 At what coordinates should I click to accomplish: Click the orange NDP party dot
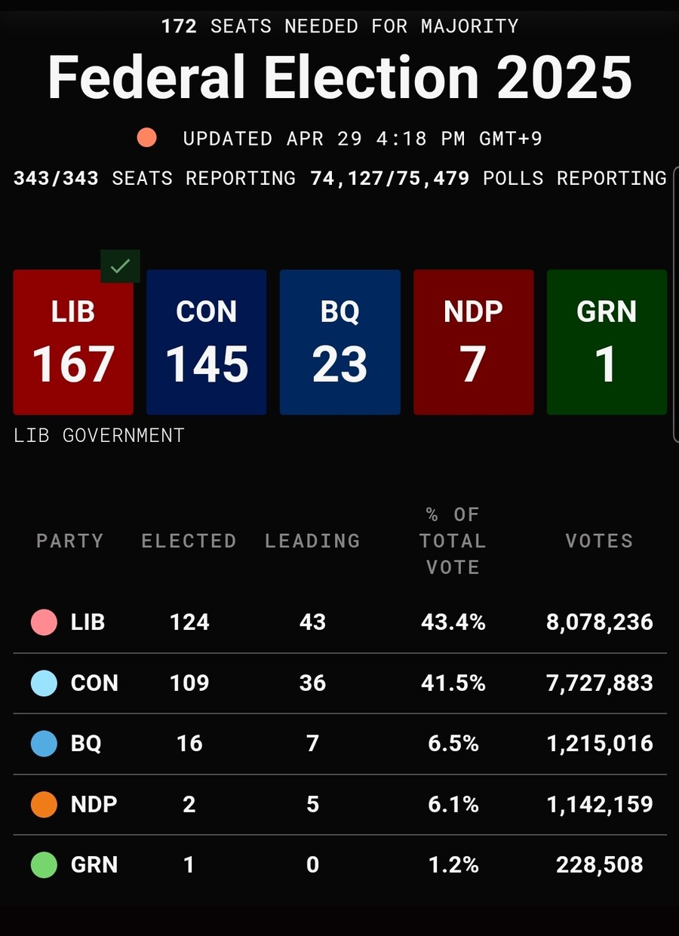tap(44, 804)
